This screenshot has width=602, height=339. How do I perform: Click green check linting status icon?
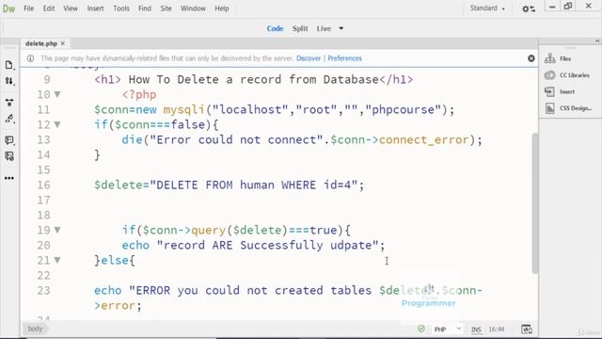pyautogui.click(x=421, y=329)
